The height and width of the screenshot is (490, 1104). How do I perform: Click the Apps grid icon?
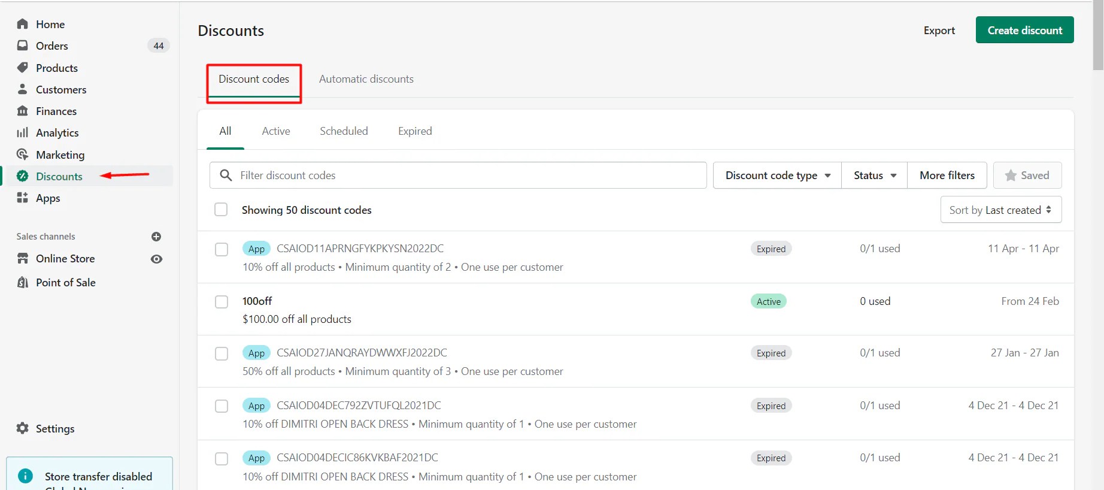point(23,198)
